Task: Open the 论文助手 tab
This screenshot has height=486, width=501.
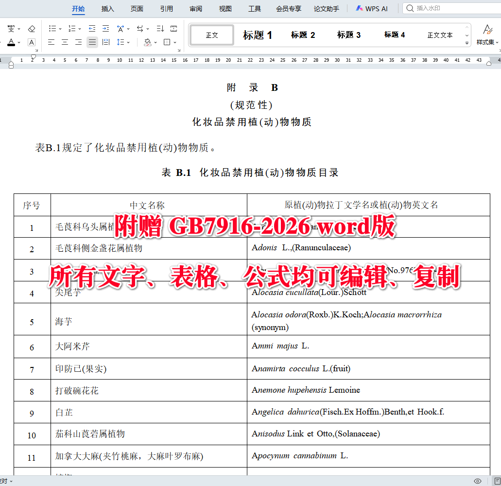Action: click(x=326, y=9)
